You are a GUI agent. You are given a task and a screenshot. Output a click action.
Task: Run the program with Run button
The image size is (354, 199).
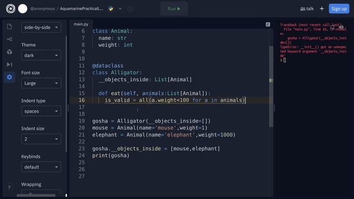point(174,9)
